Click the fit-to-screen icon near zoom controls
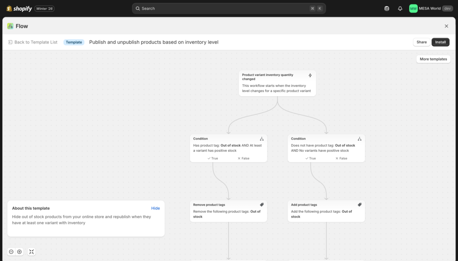The width and height of the screenshot is (458, 261). tap(31, 252)
